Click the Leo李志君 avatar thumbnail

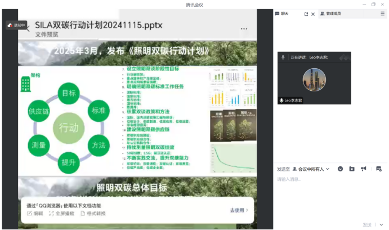click(314, 79)
